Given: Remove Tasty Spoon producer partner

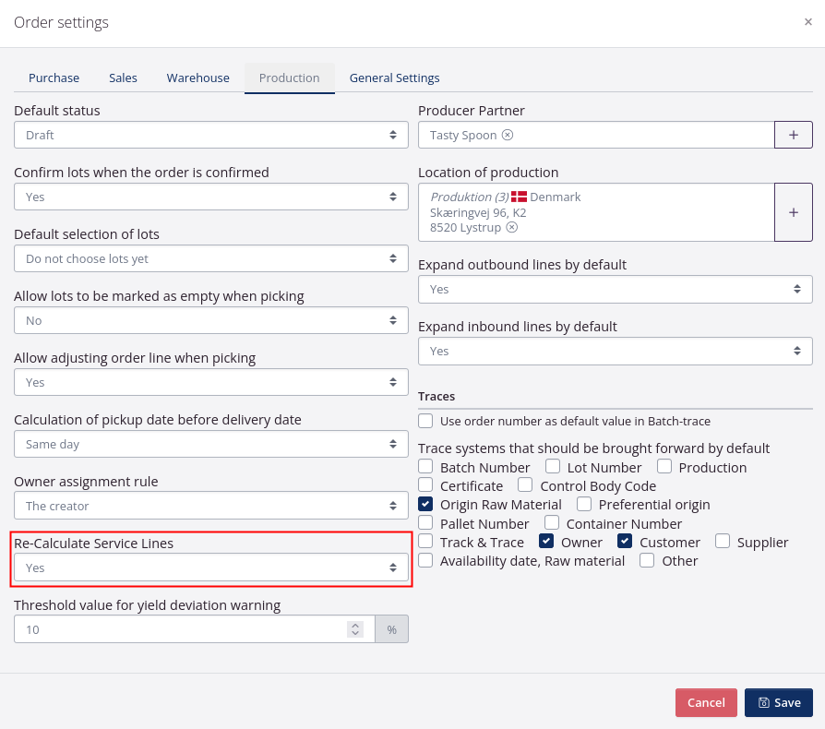Looking at the screenshot, I should [508, 135].
